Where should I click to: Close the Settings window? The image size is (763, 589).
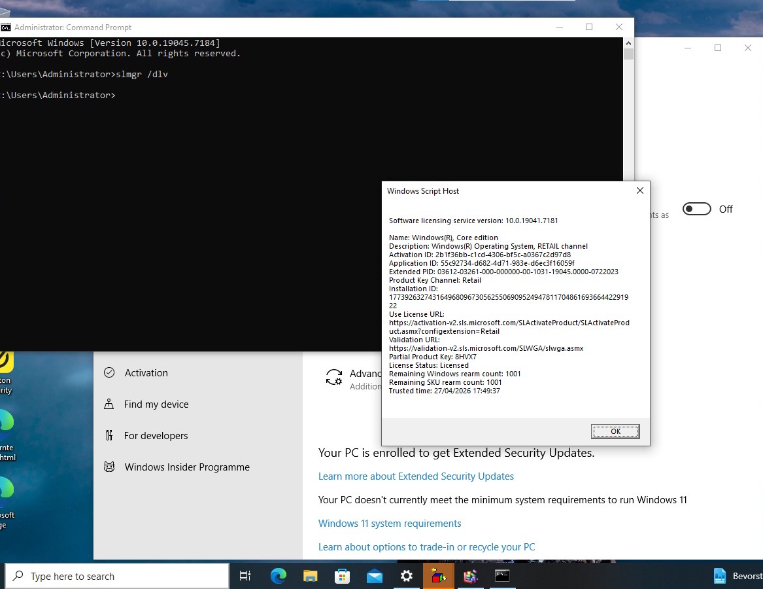[748, 48]
